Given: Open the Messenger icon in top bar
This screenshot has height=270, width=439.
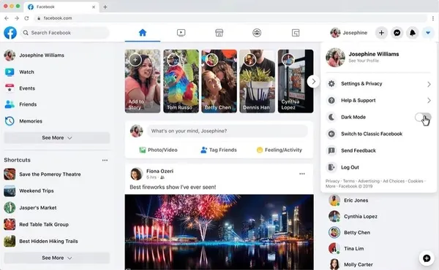Looking at the screenshot, I should pyautogui.click(x=397, y=33).
